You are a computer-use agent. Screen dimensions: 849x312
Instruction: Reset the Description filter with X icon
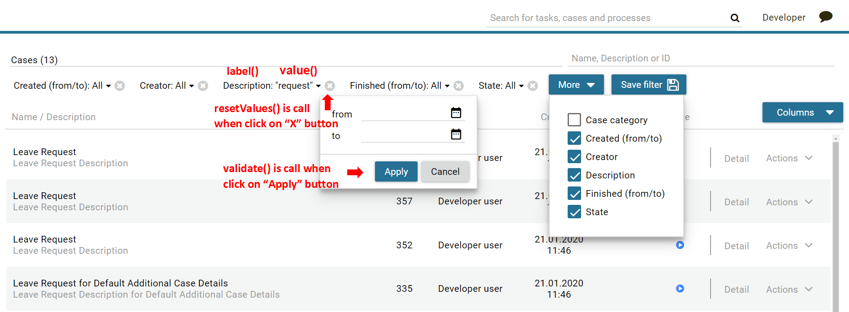click(x=330, y=86)
